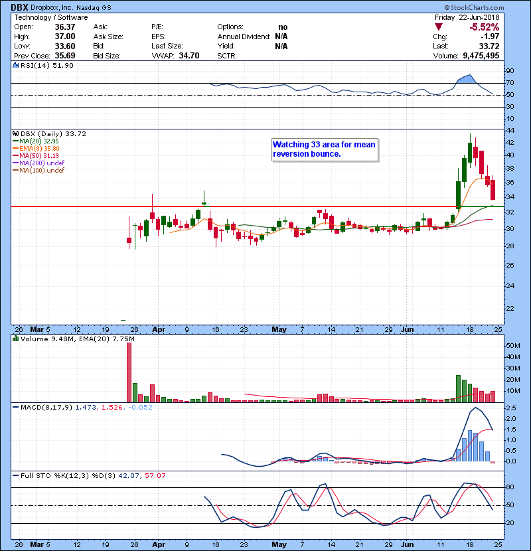This screenshot has height=551, width=531.
Task: Click the Volume 9,475,495 value
Action: 481,56
